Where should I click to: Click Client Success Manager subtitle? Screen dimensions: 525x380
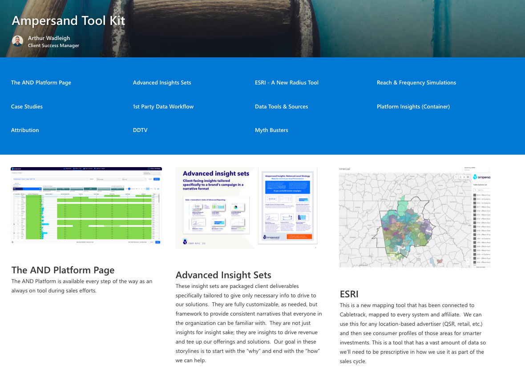[x=53, y=45]
